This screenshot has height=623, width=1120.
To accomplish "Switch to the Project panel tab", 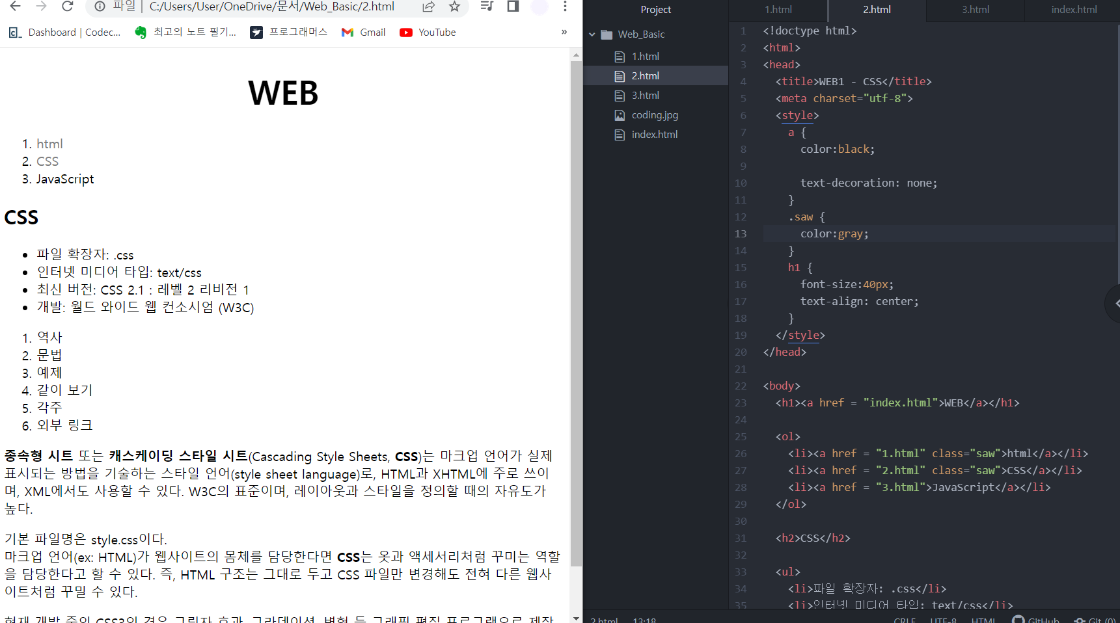I will pos(655,10).
